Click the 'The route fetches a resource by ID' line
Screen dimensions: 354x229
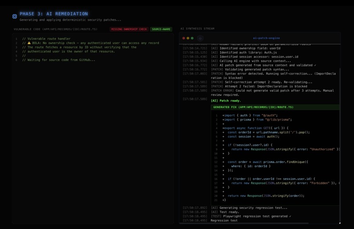pos(79,47)
